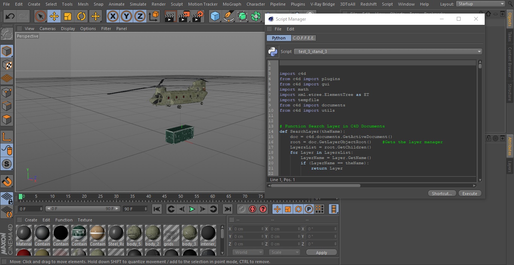Viewport: 514px width, 265px height.
Task: Select the grids material swatch
Action: pyautogui.click(x=171, y=236)
